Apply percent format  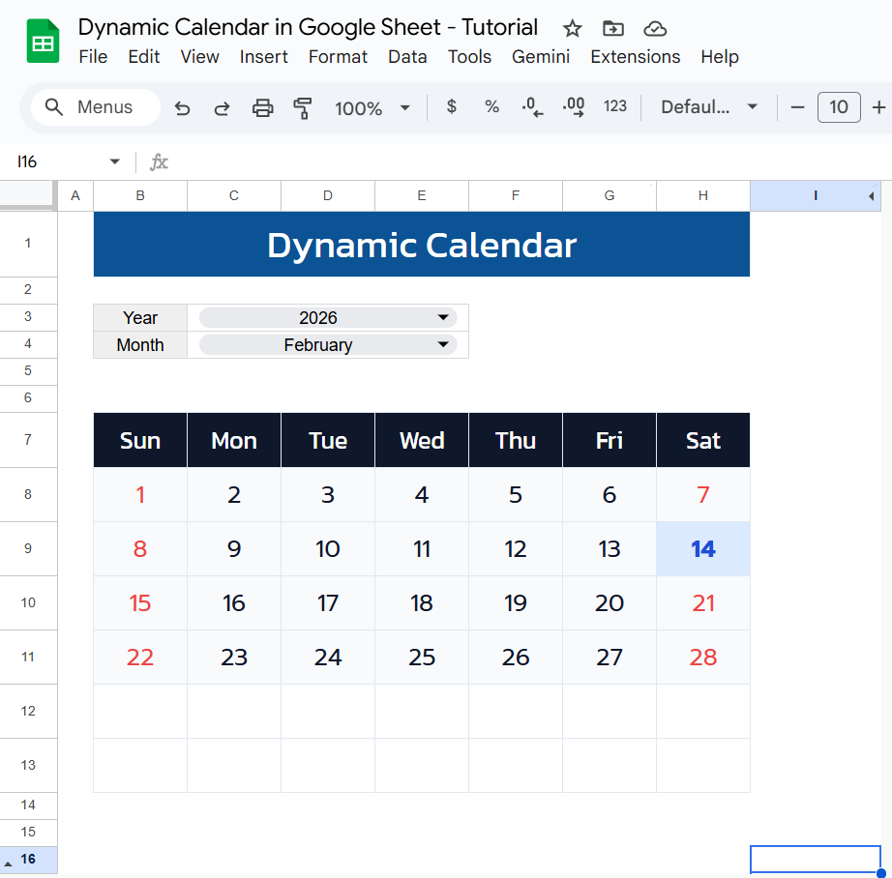(491, 107)
